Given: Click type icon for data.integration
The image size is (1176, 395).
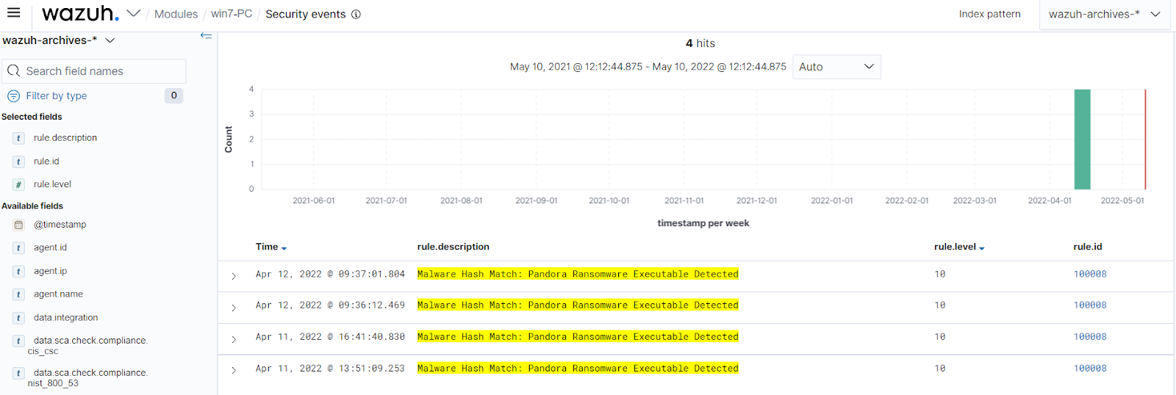Looking at the screenshot, I should pos(19,318).
